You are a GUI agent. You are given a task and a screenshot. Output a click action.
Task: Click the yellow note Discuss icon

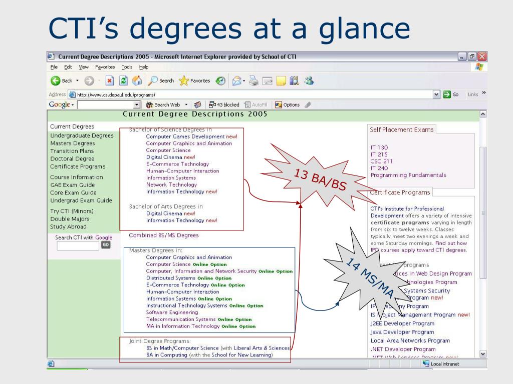(x=281, y=80)
